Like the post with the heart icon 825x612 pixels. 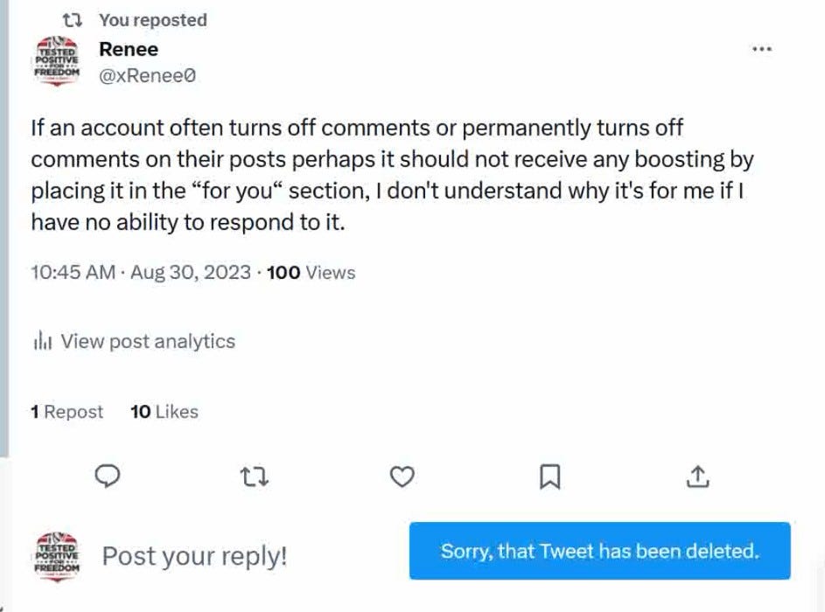[x=402, y=476]
